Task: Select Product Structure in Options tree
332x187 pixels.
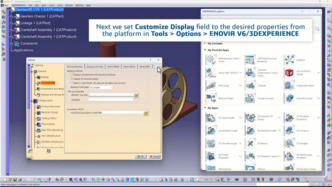Action: point(50,106)
